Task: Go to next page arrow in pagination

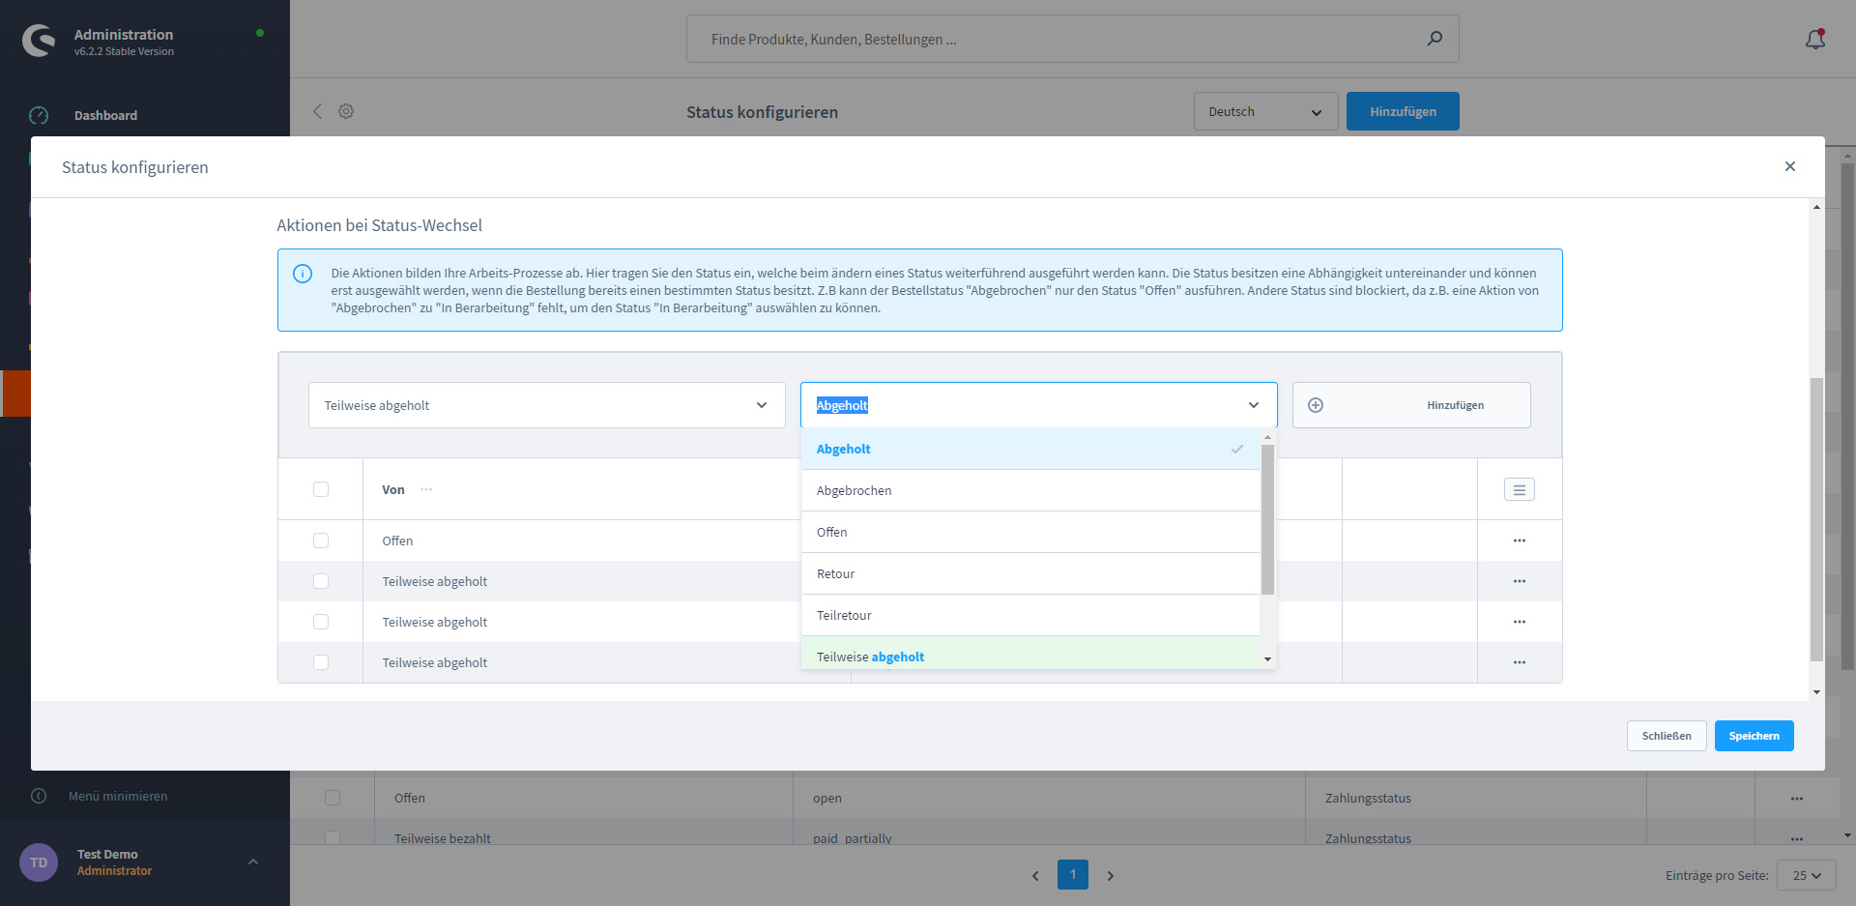Action: click(1111, 875)
